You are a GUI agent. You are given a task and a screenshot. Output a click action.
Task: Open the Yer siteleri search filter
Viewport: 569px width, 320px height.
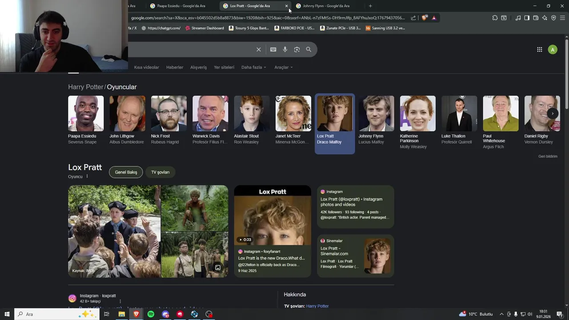click(x=224, y=67)
